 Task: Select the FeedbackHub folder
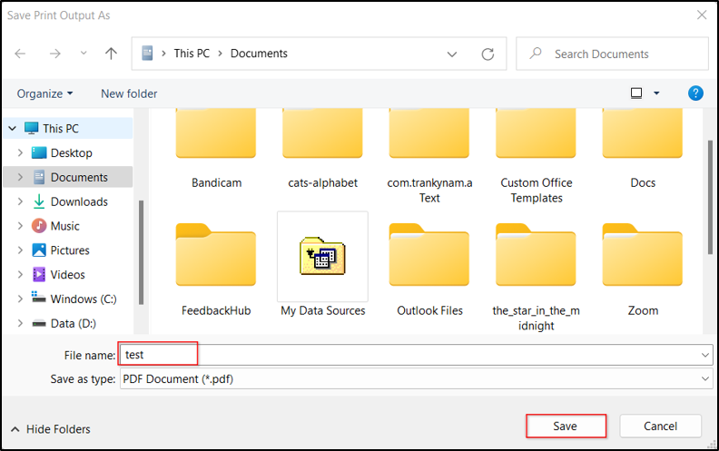pyautogui.click(x=216, y=270)
